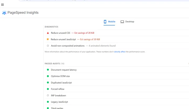Open the 'directly affect' link
The height and width of the screenshot is (109, 189).
[x=120, y=52]
